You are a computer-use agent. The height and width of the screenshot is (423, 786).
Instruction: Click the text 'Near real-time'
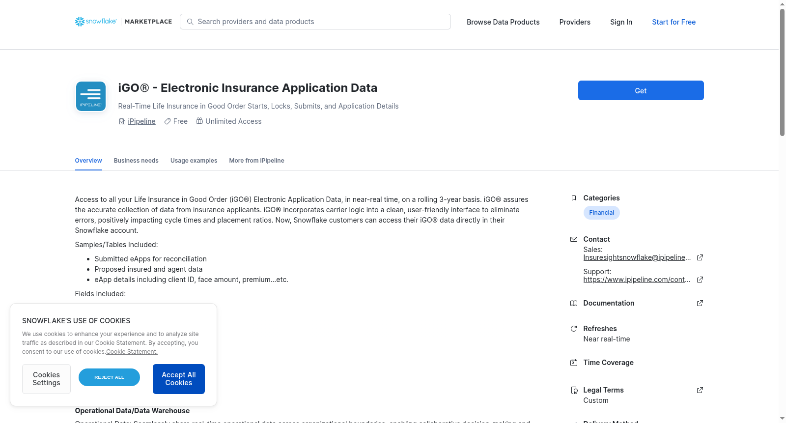coord(607,339)
